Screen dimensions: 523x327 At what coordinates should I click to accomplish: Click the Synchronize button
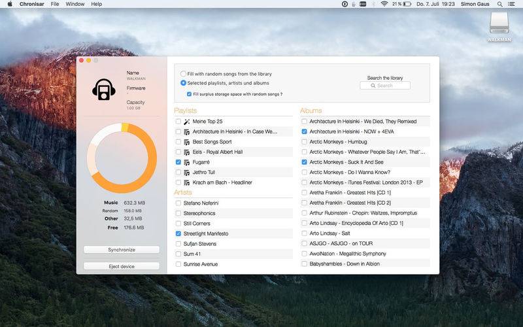(122, 250)
